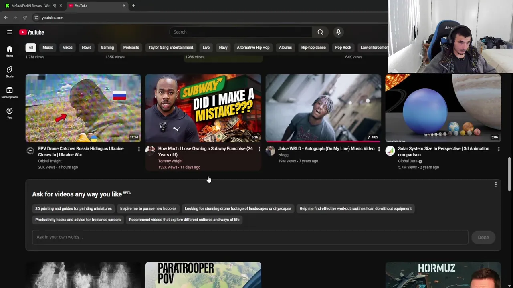This screenshot has height=288, width=513.
Task: Open Shorts in the sidebar
Action: click(9, 72)
